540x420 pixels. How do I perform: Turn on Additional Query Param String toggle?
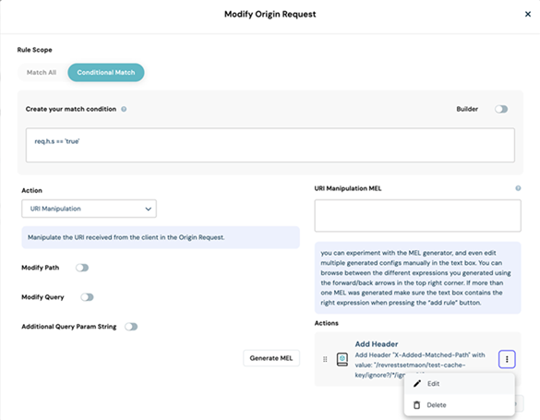(131, 327)
